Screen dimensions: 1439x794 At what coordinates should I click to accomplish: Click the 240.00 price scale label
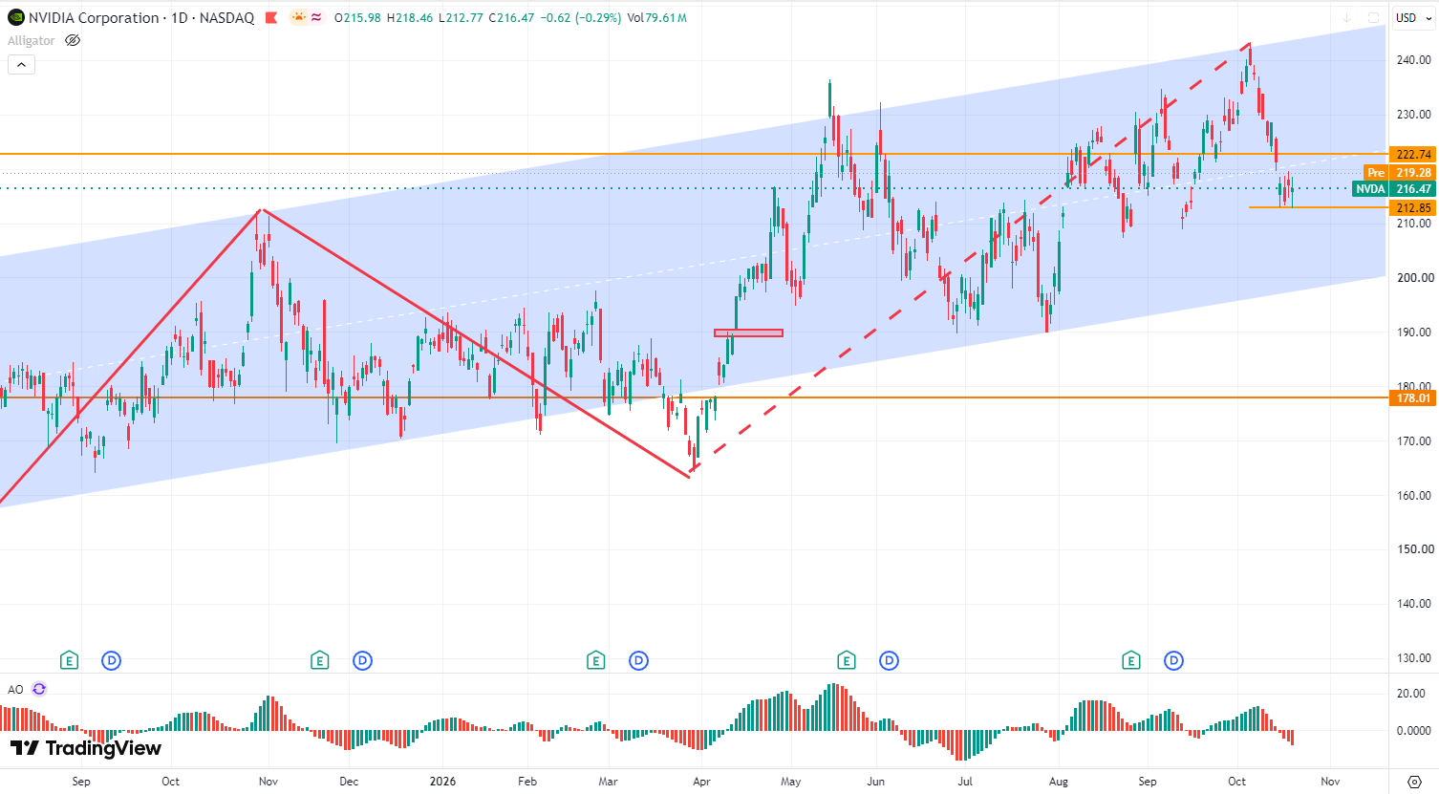coord(1414,60)
